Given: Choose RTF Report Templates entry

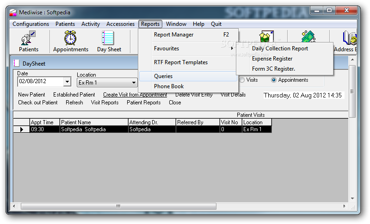Looking at the screenshot, I should (188, 62).
